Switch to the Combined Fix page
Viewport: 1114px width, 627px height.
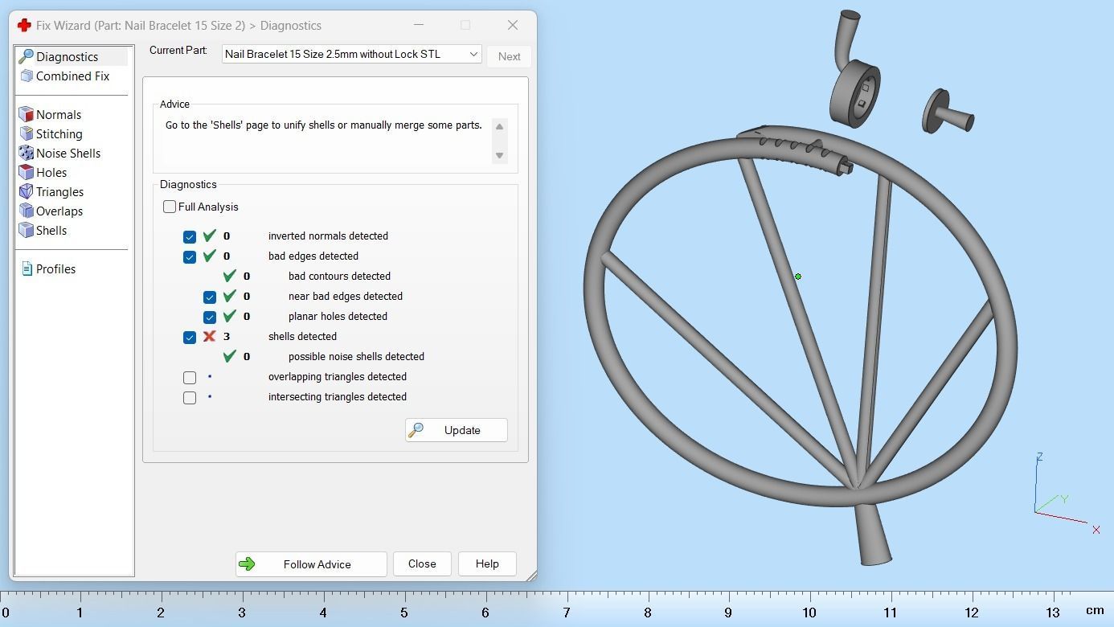(x=72, y=76)
